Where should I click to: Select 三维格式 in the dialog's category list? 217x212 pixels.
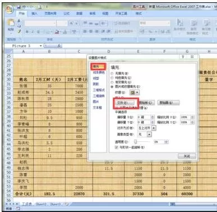(99, 90)
